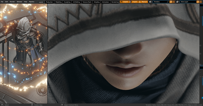Open the scene selector dropdown arrow
This screenshot has width=203, height=106.
pyautogui.click(x=152, y=2)
